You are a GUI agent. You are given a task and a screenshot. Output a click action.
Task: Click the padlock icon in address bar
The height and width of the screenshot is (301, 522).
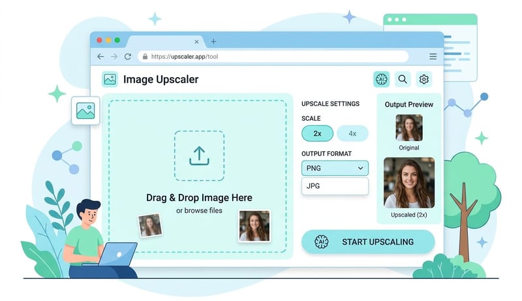pyautogui.click(x=145, y=57)
